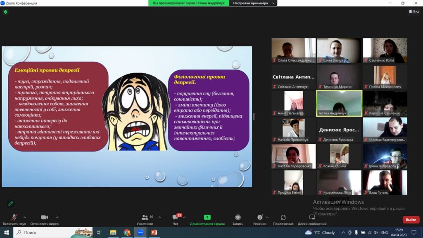Unmute microphone with Включить звук button
Image resolution: width=423 pixels, height=238 pixels.
coord(14,218)
